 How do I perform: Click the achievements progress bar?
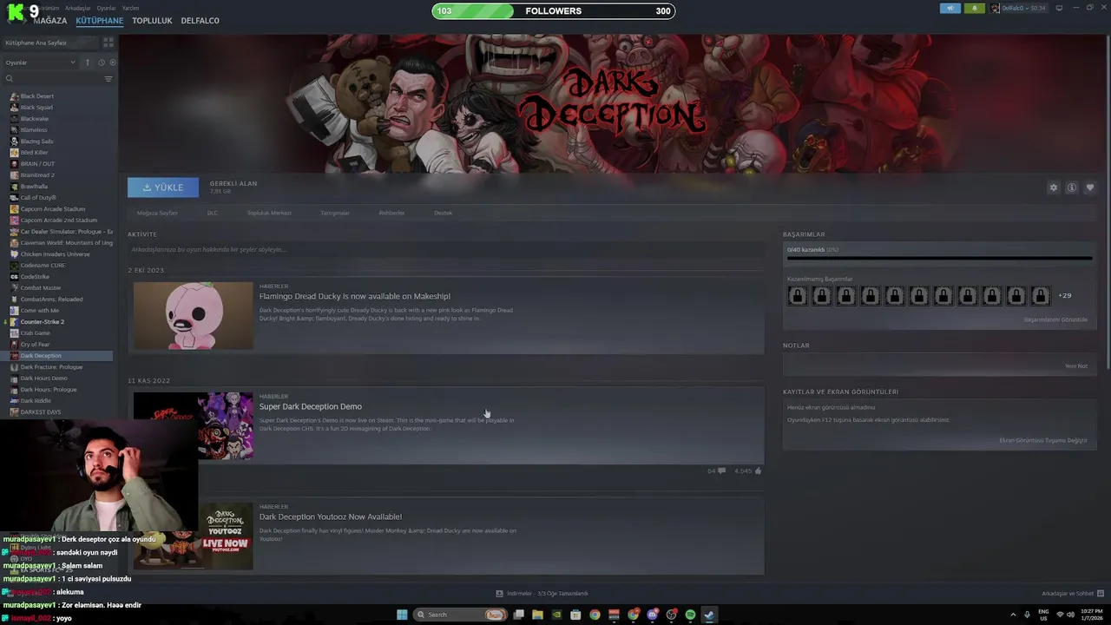pyautogui.click(x=939, y=258)
